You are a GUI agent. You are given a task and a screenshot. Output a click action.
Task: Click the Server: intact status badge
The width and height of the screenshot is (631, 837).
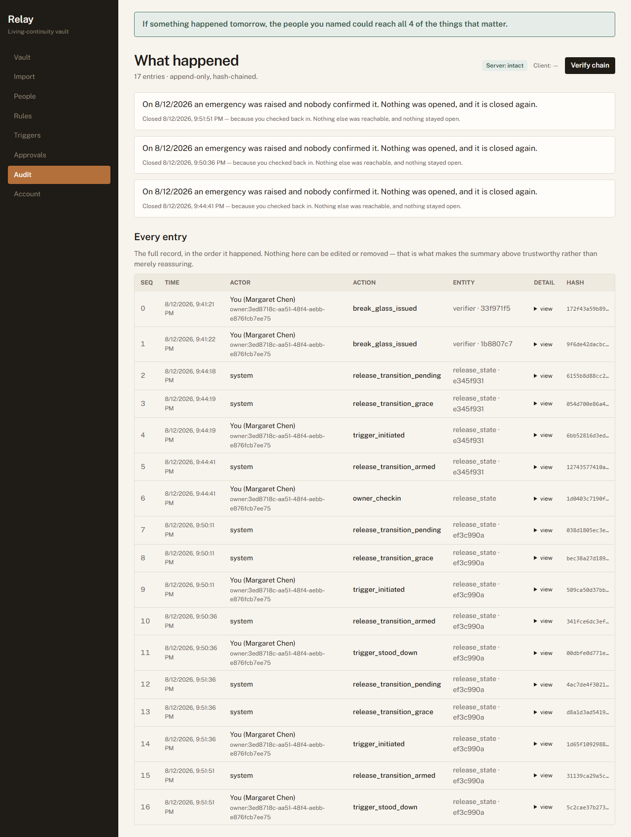coord(505,66)
